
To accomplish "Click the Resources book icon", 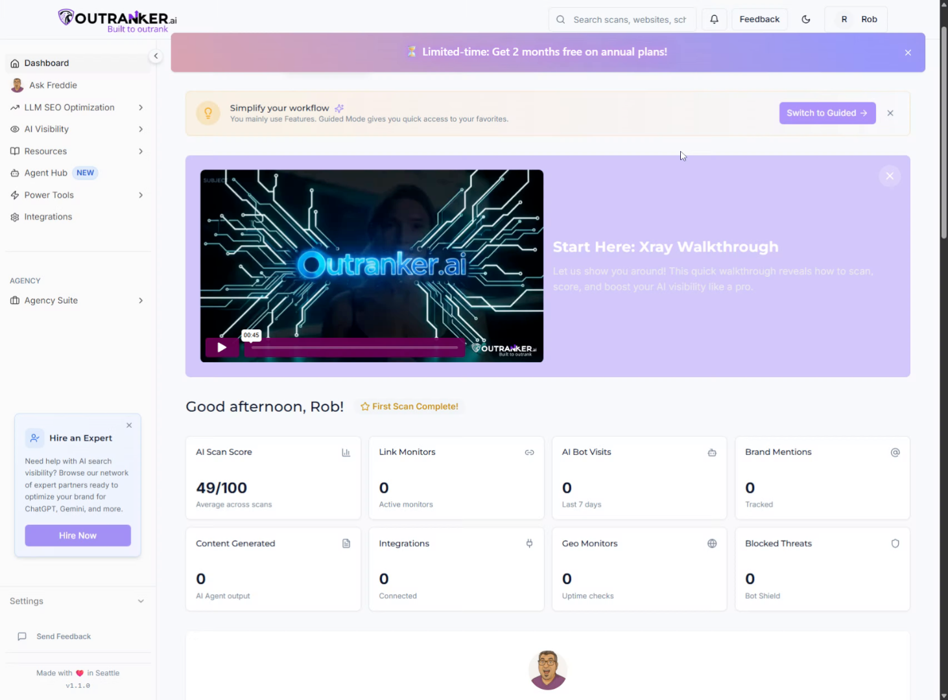I will coord(15,151).
